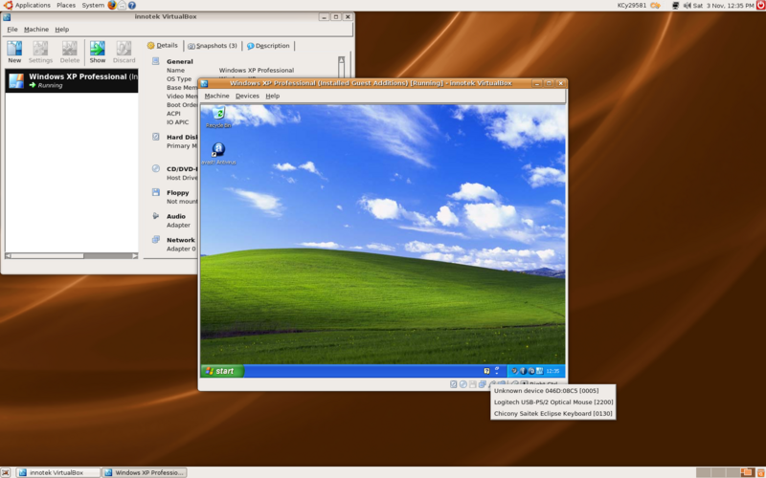Click the Details pane scroll up arrow
This screenshot has width=766, height=478.
(x=341, y=60)
